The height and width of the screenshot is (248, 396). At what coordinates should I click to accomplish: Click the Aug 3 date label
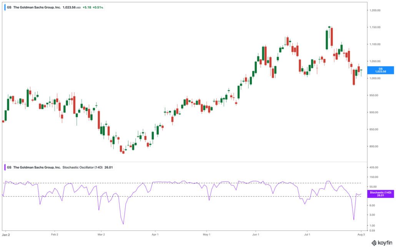point(361,235)
